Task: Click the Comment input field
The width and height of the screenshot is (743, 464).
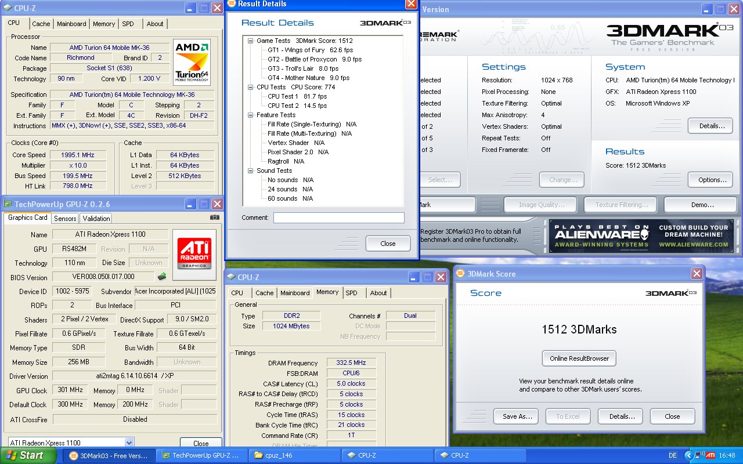Action: 339,217
